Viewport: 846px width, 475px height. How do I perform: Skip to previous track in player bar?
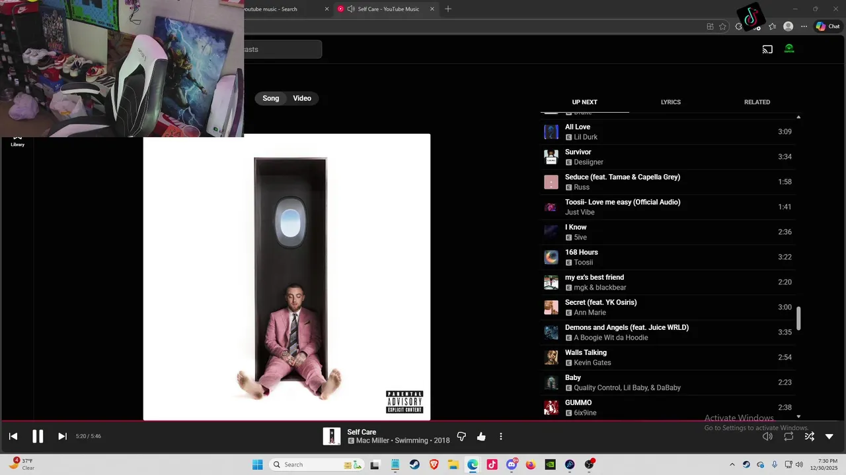(13, 436)
